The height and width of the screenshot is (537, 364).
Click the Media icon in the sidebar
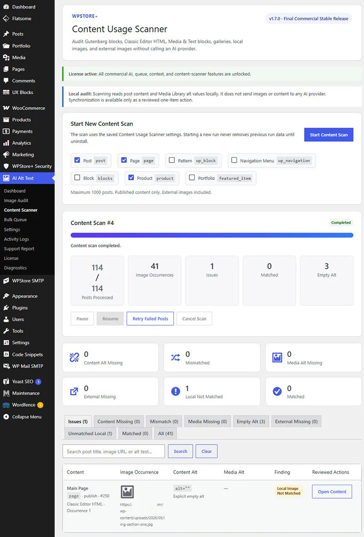[x=6, y=57]
